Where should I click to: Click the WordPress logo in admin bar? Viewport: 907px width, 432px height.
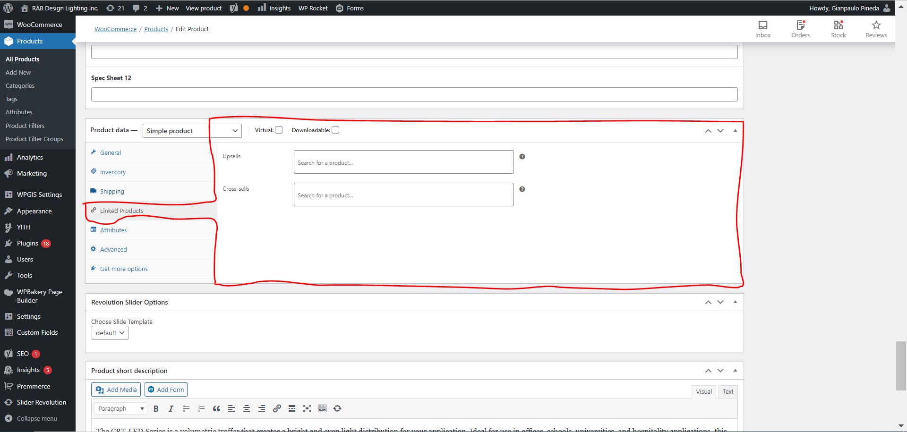(x=8, y=8)
